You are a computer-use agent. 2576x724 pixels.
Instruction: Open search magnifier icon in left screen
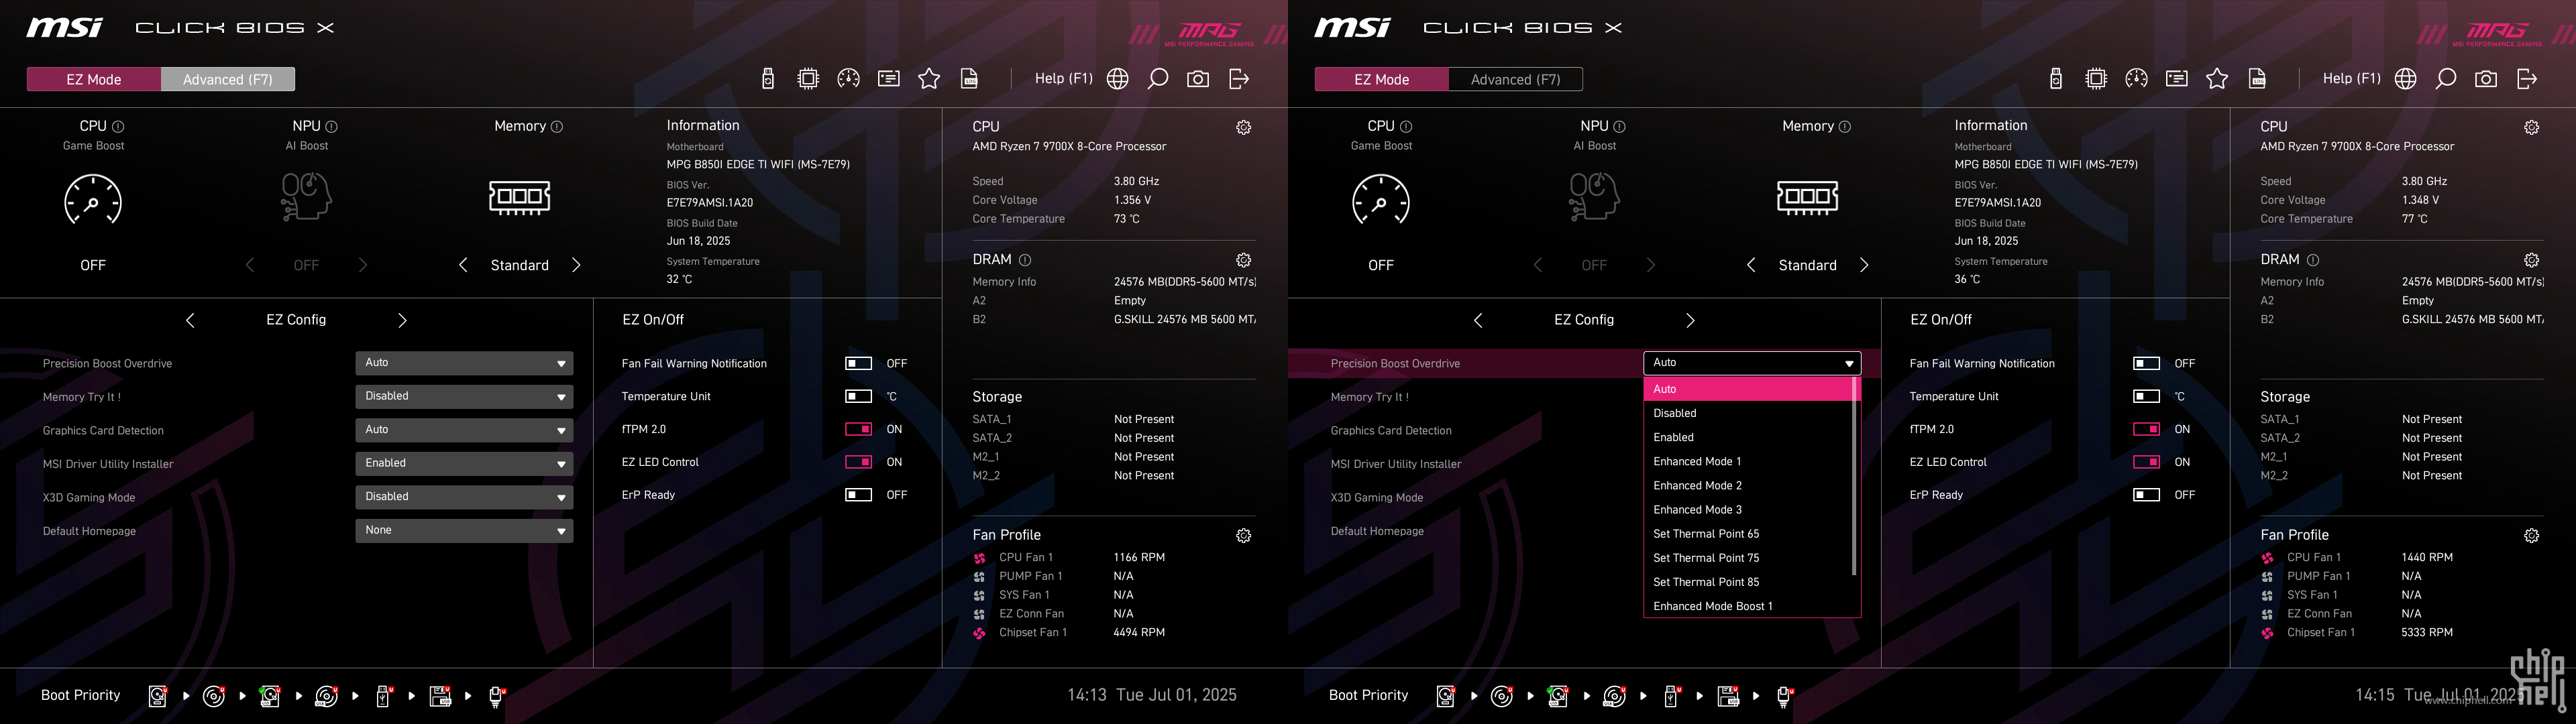pyautogui.click(x=1158, y=79)
